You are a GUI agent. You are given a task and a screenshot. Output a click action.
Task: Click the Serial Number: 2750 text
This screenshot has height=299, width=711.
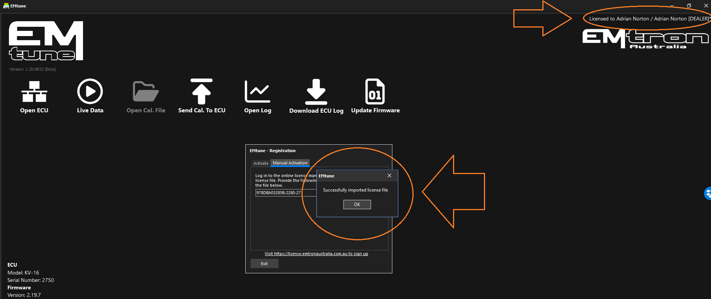point(31,280)
